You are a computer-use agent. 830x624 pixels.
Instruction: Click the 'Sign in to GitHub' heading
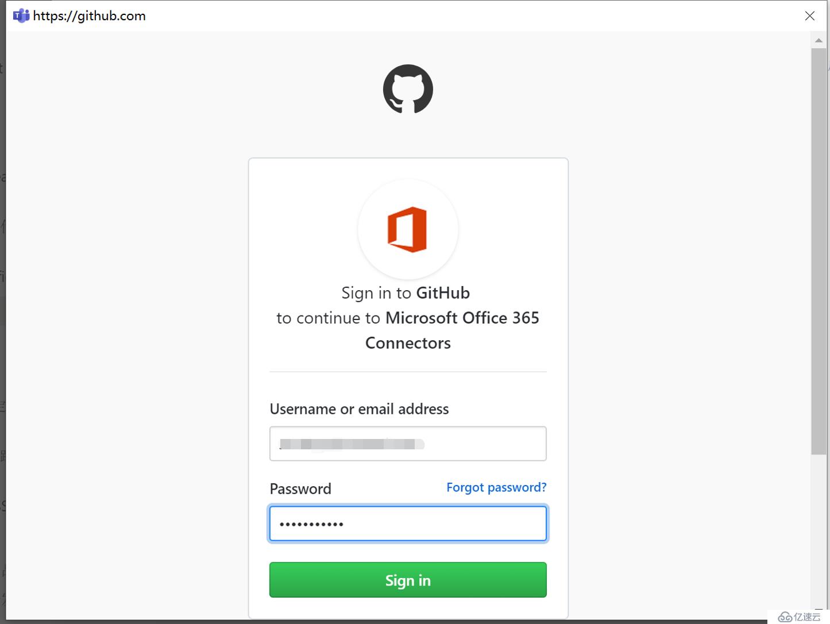406,293
